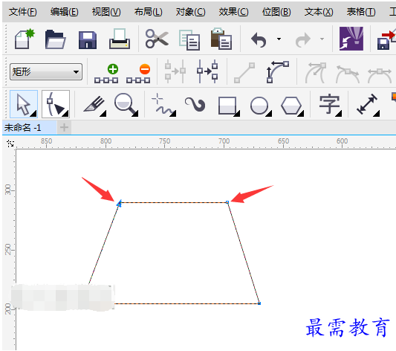Click the symmetrical node icon
Screen dimensions: 396x351
[380, 75]
